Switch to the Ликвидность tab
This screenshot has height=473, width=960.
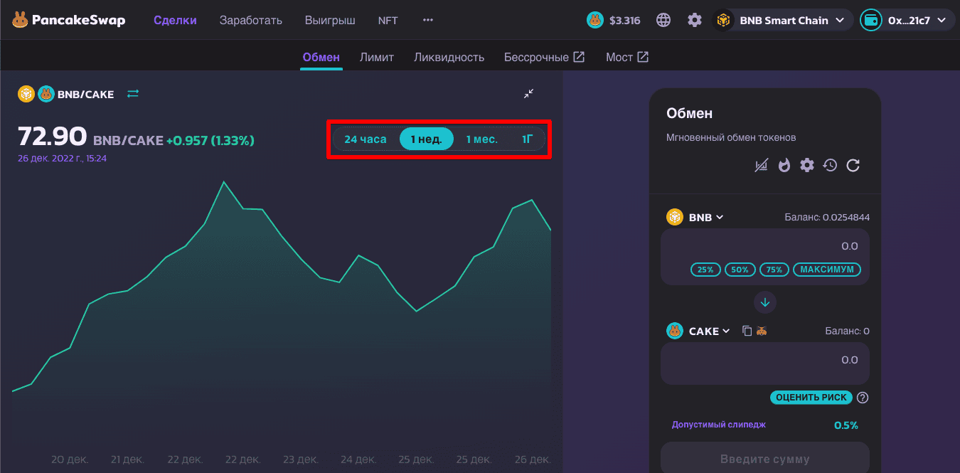point(449,57)
